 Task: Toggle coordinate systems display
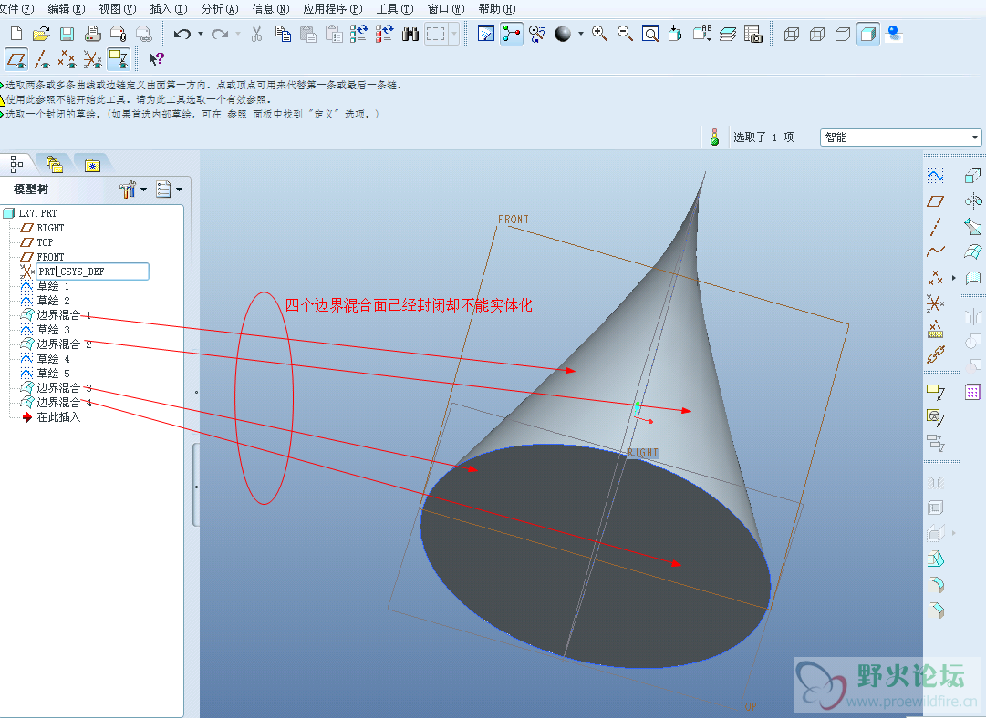click(93, 59)
